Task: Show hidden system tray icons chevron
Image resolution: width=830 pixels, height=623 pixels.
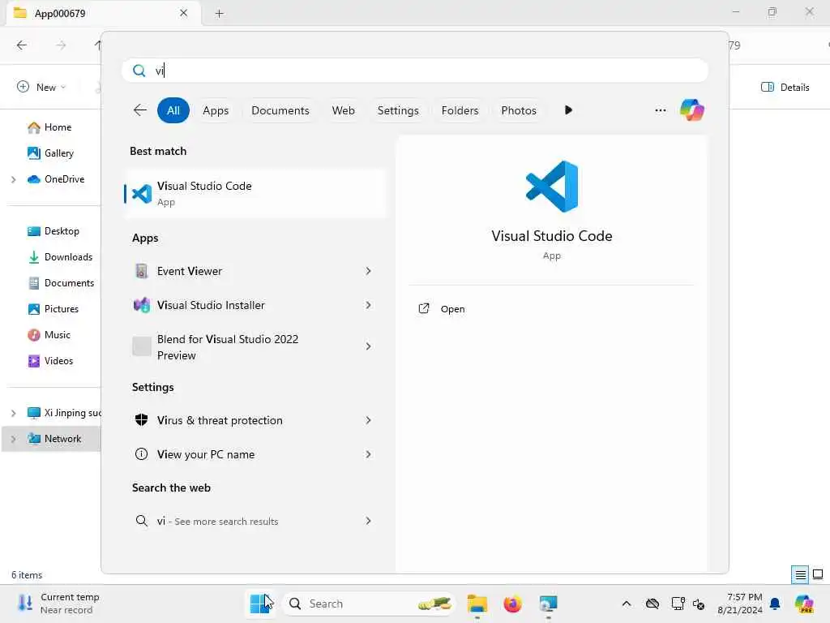Action: (627, 604)
